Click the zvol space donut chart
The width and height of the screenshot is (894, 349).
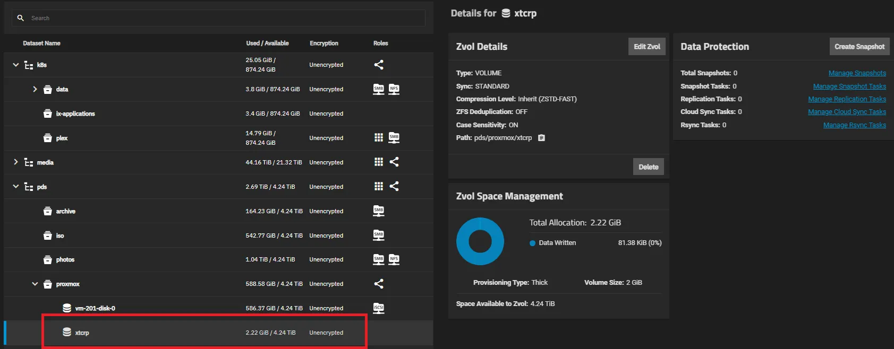coord(480,241)
